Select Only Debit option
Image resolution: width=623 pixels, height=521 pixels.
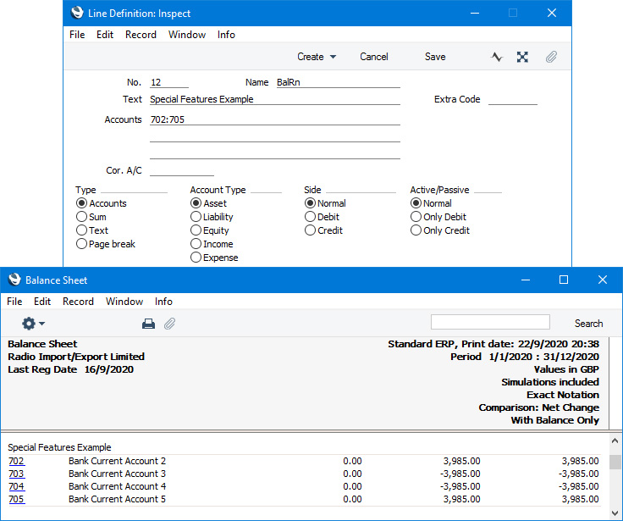tap(416, 217)
